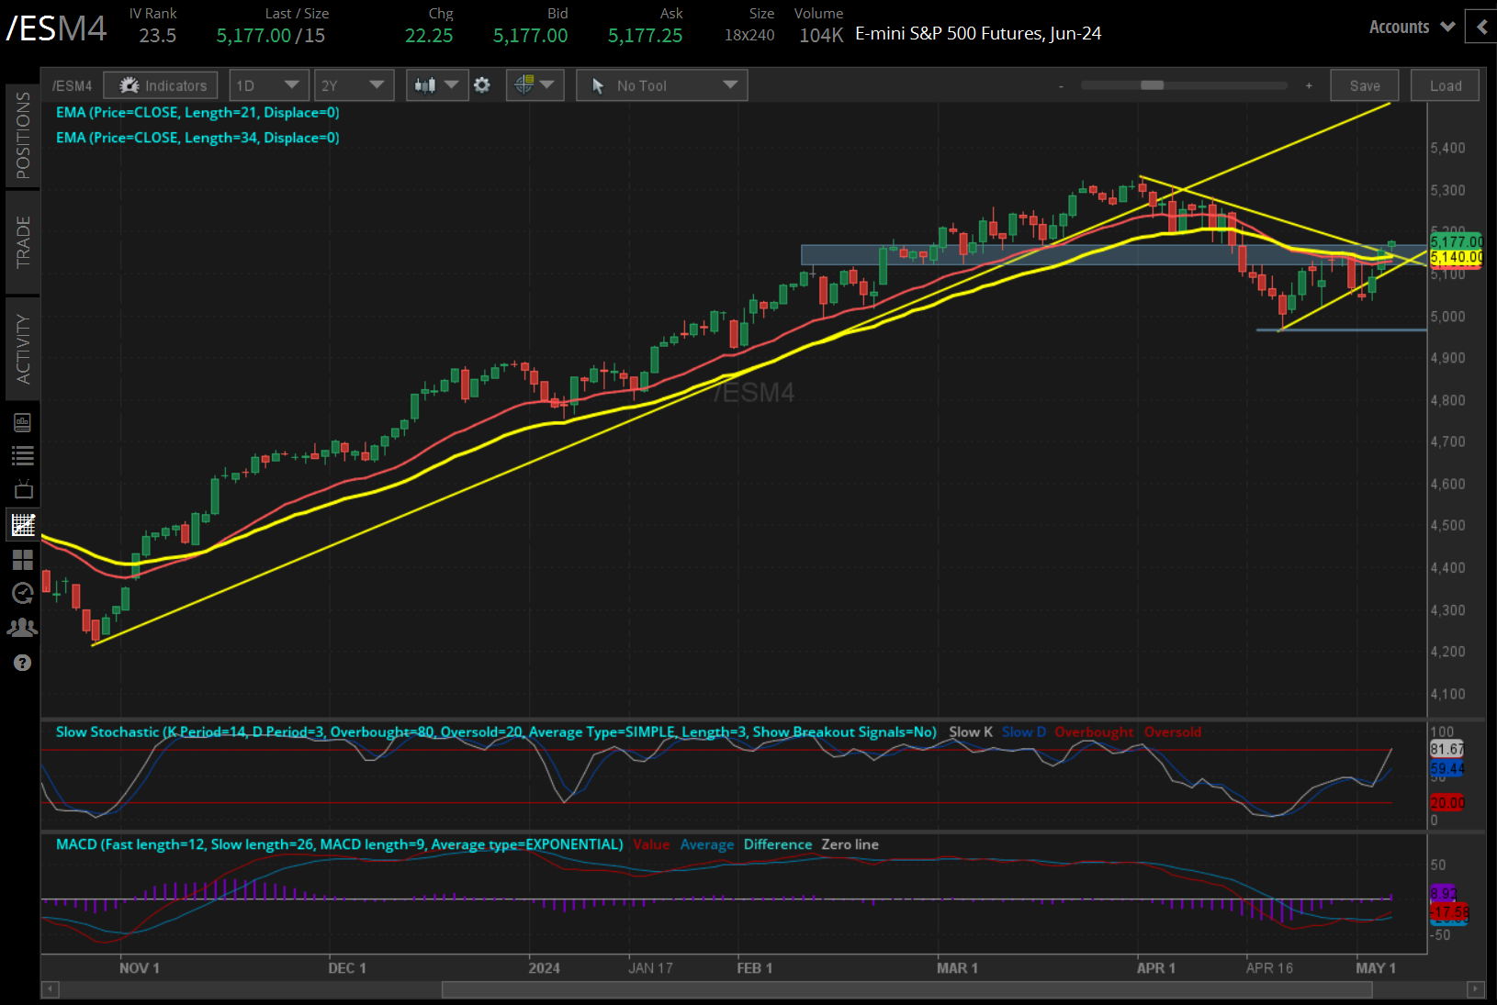This screenshot has width=1497, height=1005.
Task: Toggle the candlestick chart type selector
Action: pyautogui.click(x=436, y=84)
